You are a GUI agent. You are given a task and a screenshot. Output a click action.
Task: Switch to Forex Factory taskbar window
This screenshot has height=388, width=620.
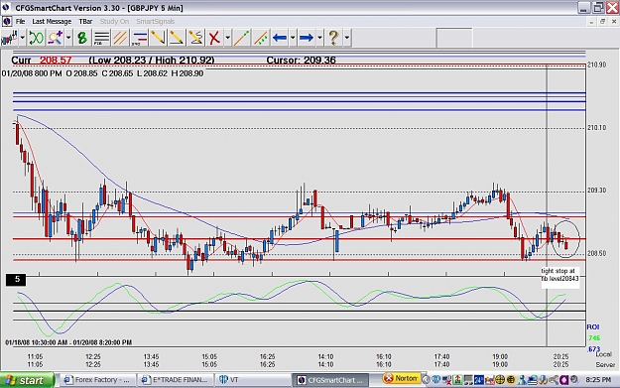click(x=97, y=380)
